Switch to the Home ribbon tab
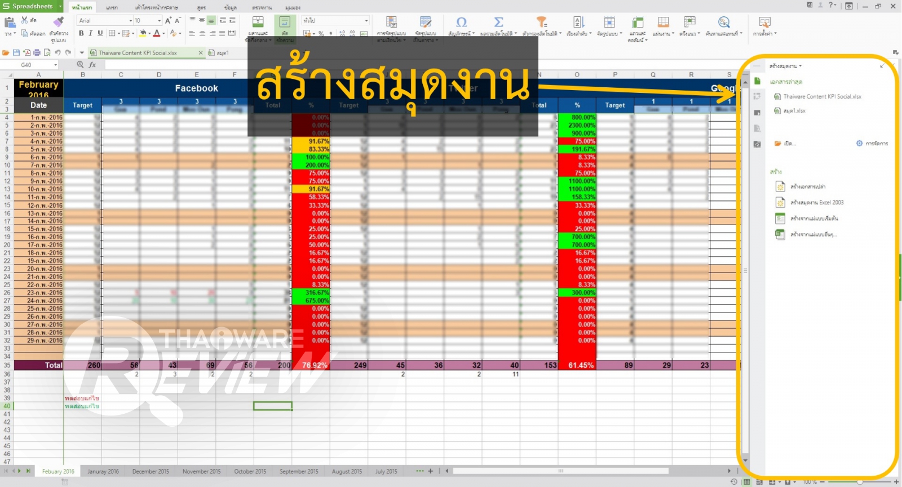The height and width of the screenshot is (487, 902). pyautogui.click(x=82, y=7)
